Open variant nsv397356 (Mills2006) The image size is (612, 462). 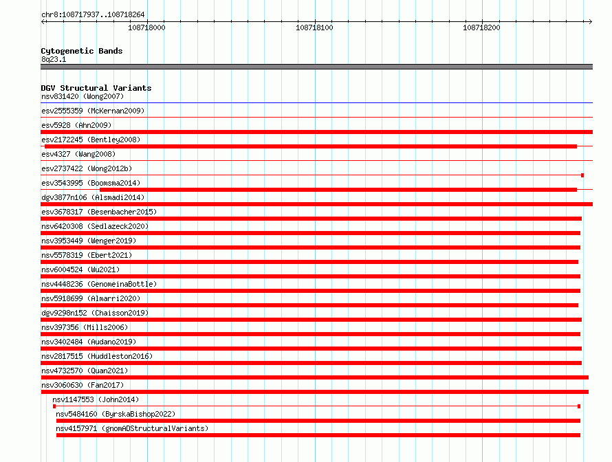coord(85,327)
